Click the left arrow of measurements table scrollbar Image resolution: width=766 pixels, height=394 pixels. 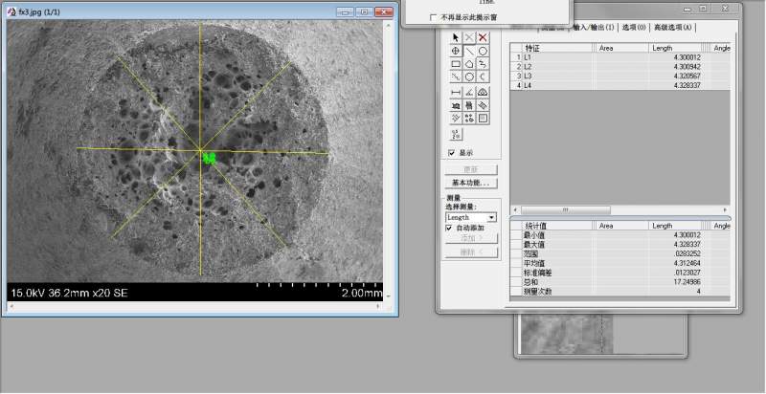tap(515, 209)
